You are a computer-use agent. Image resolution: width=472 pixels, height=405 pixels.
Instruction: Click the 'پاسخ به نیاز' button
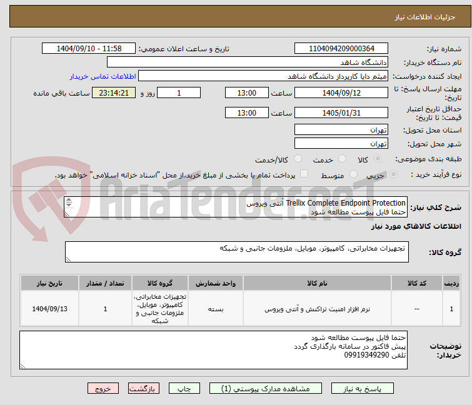tap(362, 388)
